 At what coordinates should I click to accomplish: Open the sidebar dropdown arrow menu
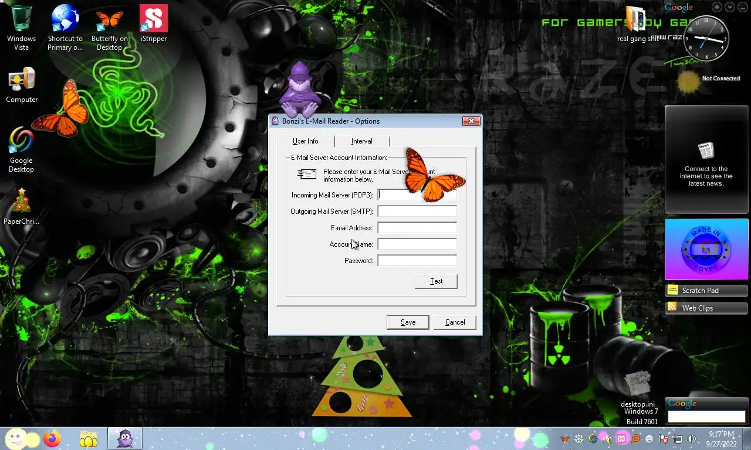coord(730,7)
